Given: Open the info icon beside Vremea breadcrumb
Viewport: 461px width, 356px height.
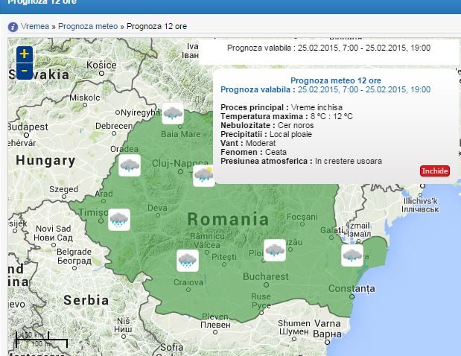Looking at the screenshot, I should point(13,27).
